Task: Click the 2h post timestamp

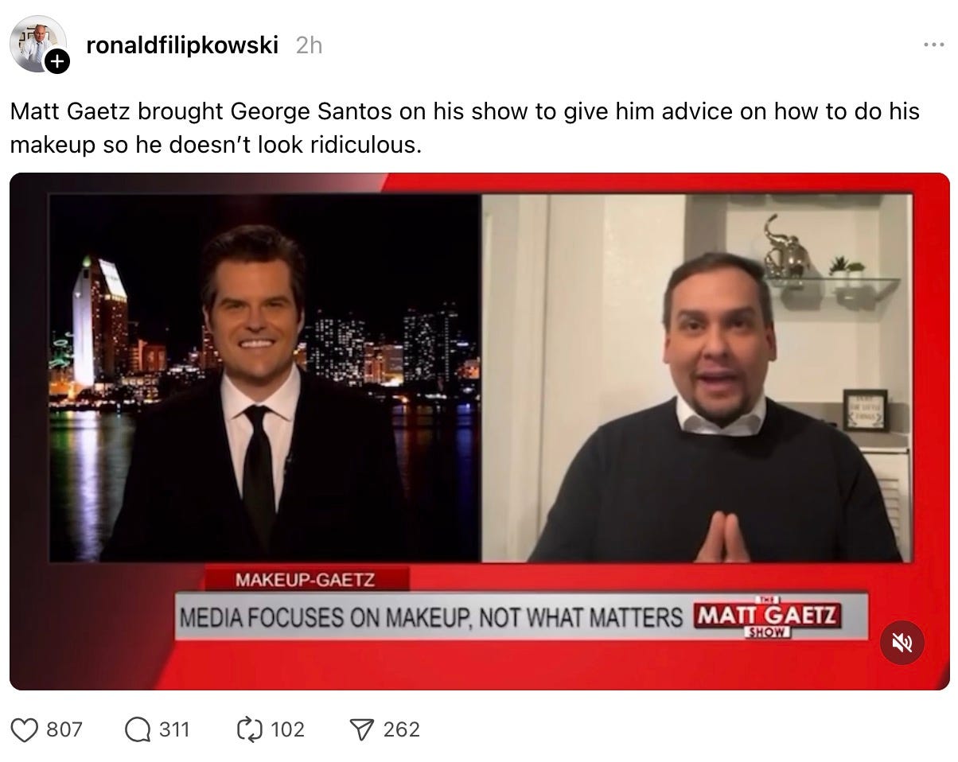Action: pos(309,45)
